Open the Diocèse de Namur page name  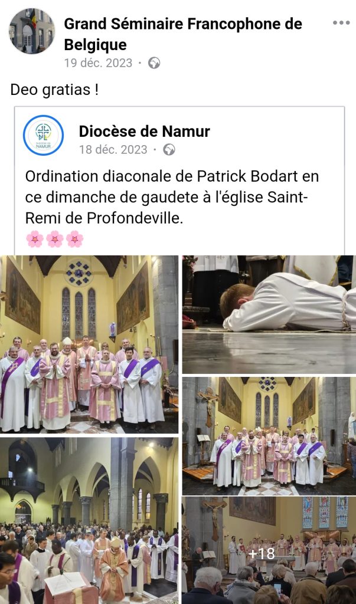pyautogui.click(x=145, y=132)
